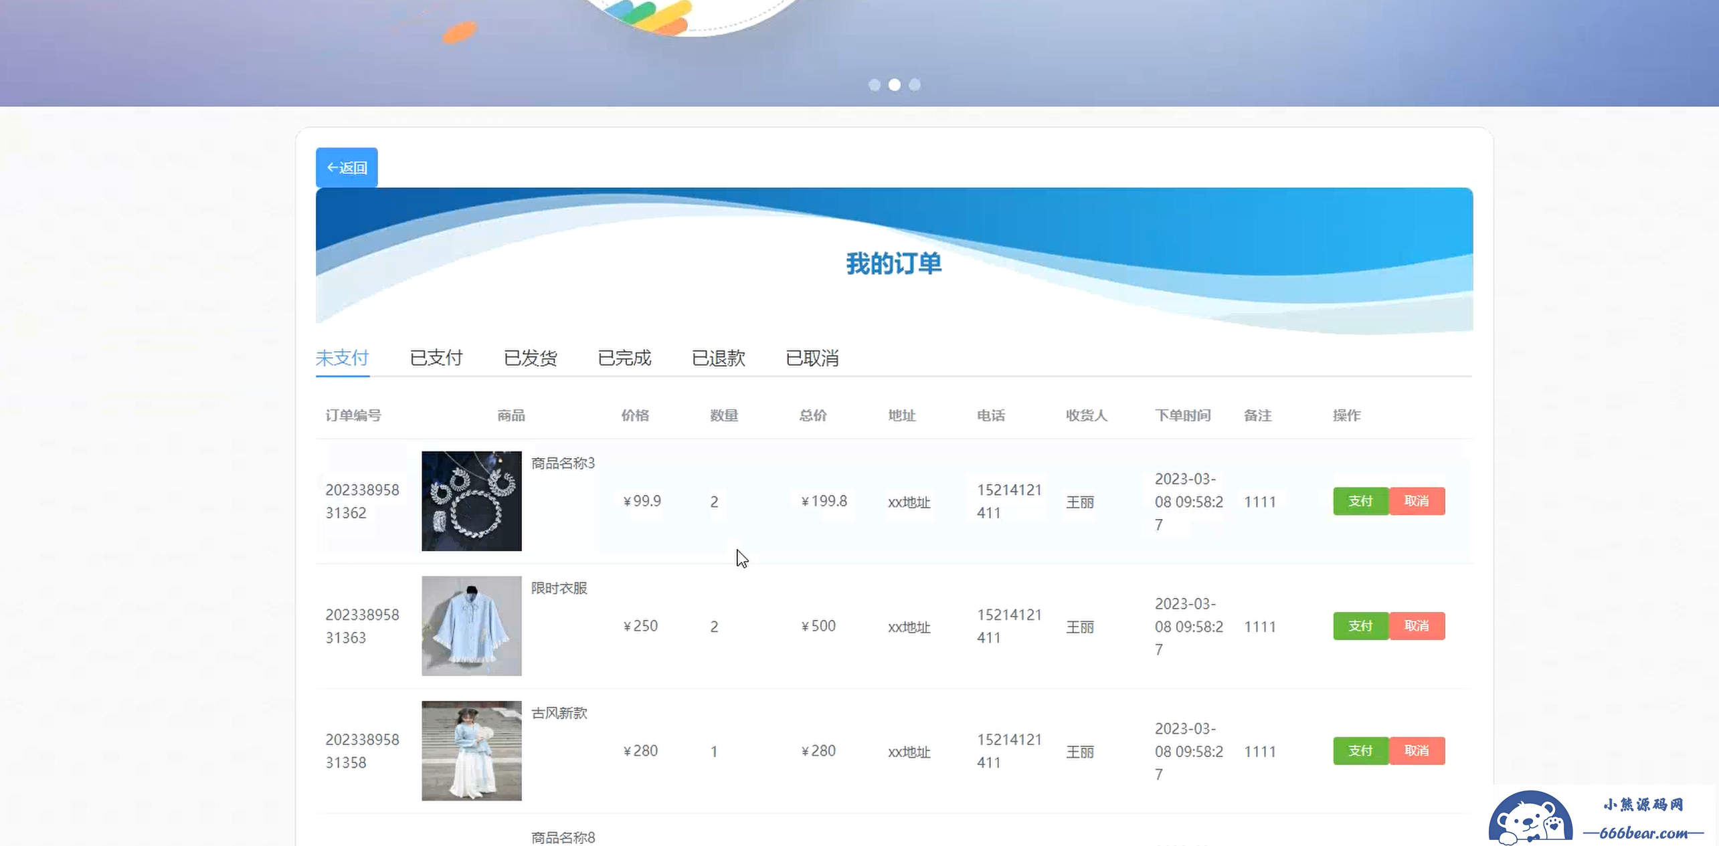The width and height of the screenshot is (1719, 846).
Task: Cancel the 限时衣服 order
Action: [1417, 626]
